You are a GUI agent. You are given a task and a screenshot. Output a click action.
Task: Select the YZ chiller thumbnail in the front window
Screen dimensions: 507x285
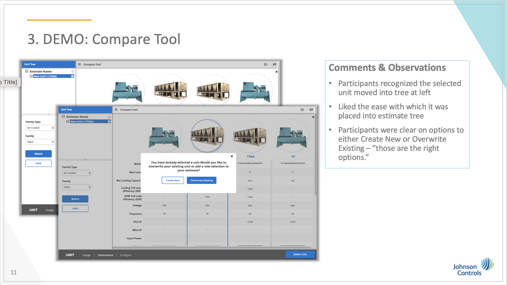[292, 136]
